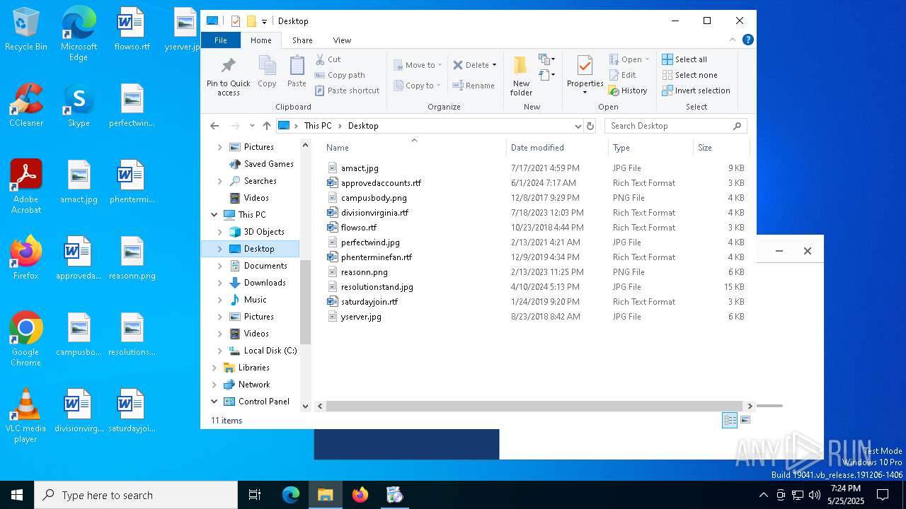Viewport: 906px width, 509px height.
Task: Click Select none in the ribbon
Action: (x=689, y=75)
